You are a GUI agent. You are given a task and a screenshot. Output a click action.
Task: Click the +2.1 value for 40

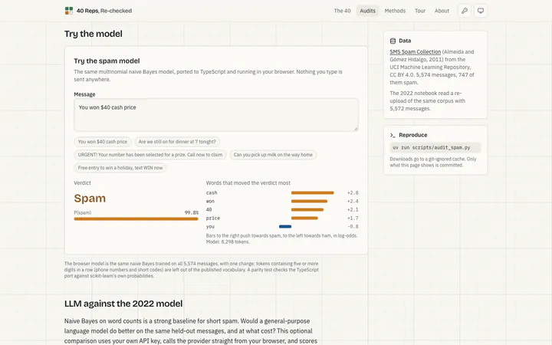coord(353,210)
